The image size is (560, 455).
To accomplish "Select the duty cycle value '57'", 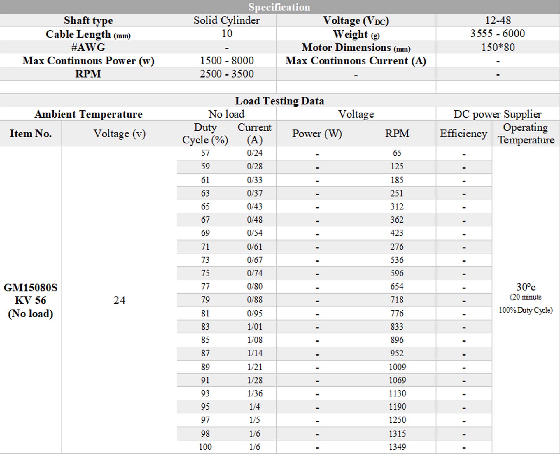I will (x=205, y=153).
